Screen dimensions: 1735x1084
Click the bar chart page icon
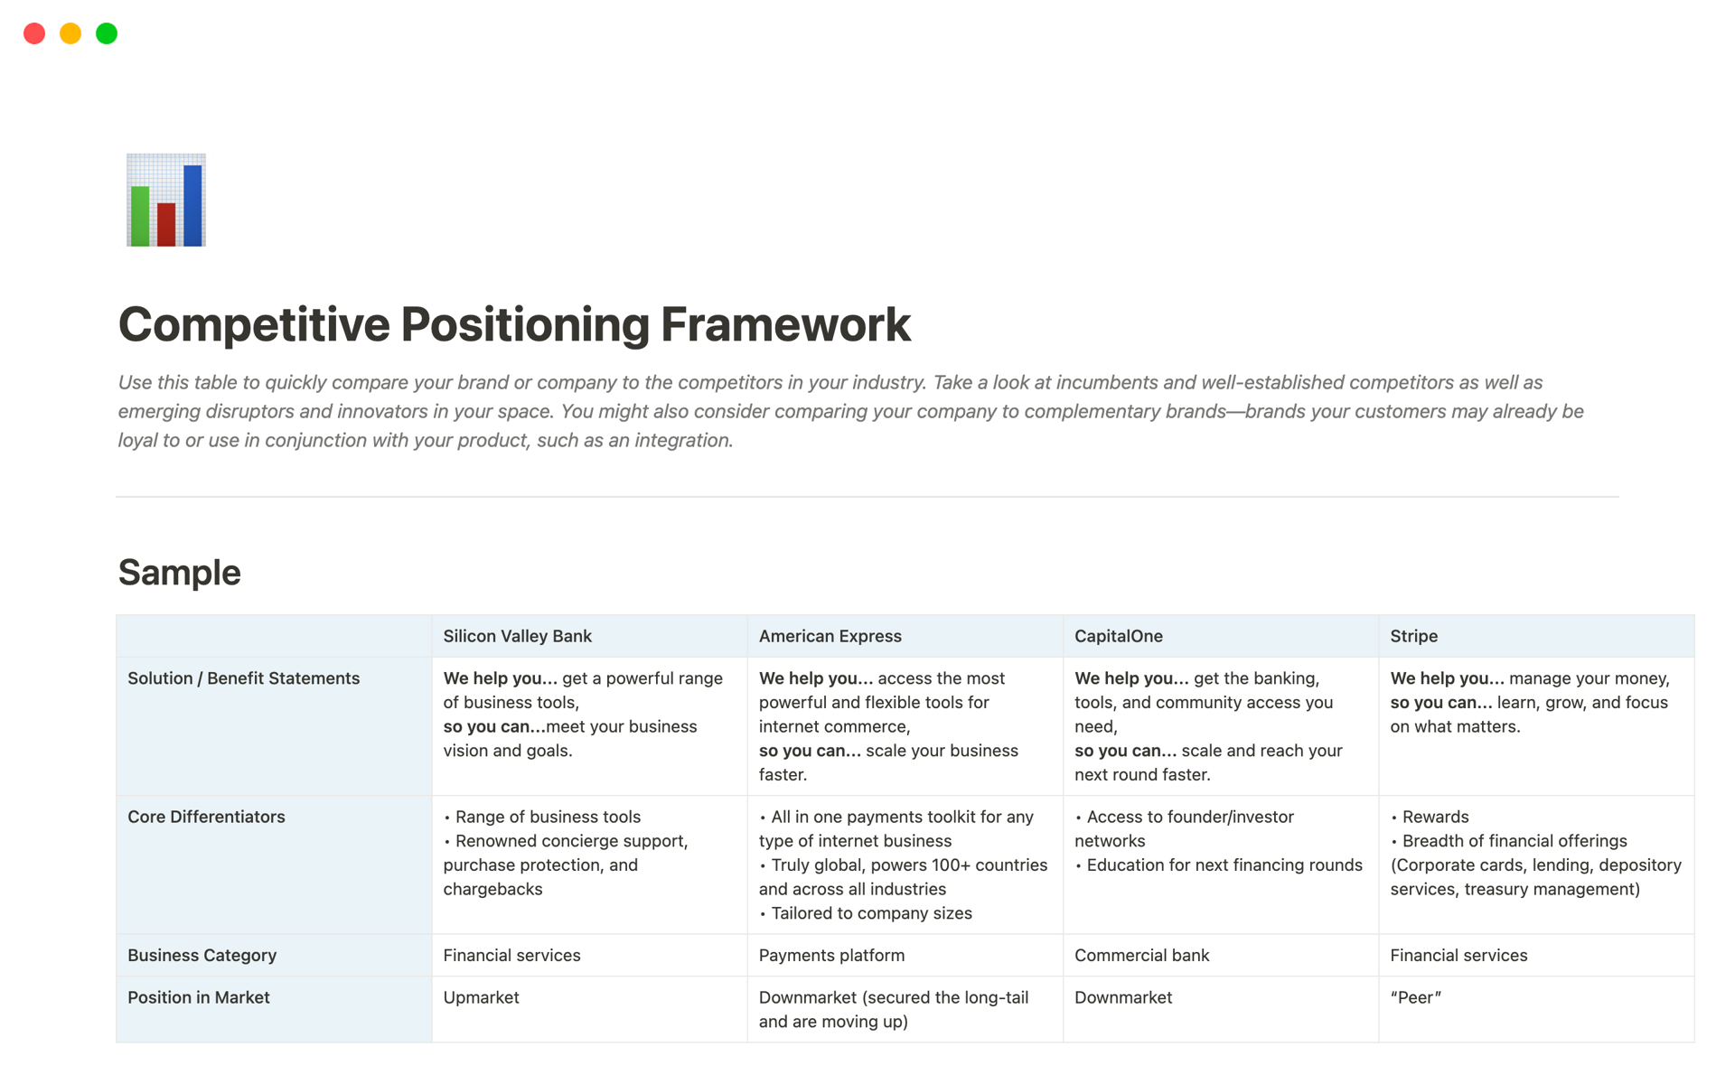coord(166,200)
